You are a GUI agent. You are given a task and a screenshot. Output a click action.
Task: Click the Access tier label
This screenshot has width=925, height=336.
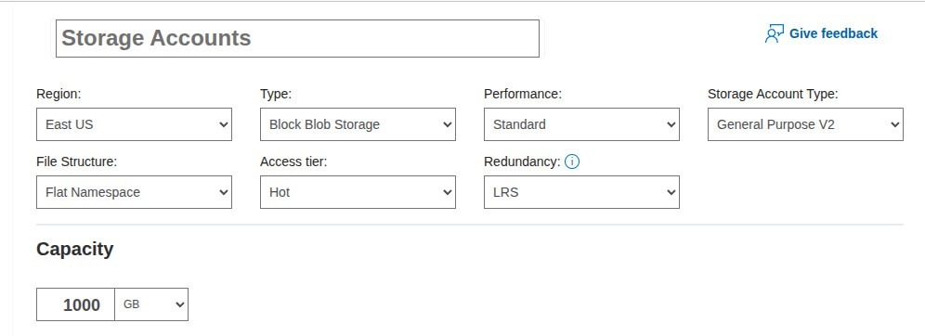tap(293, 162)
